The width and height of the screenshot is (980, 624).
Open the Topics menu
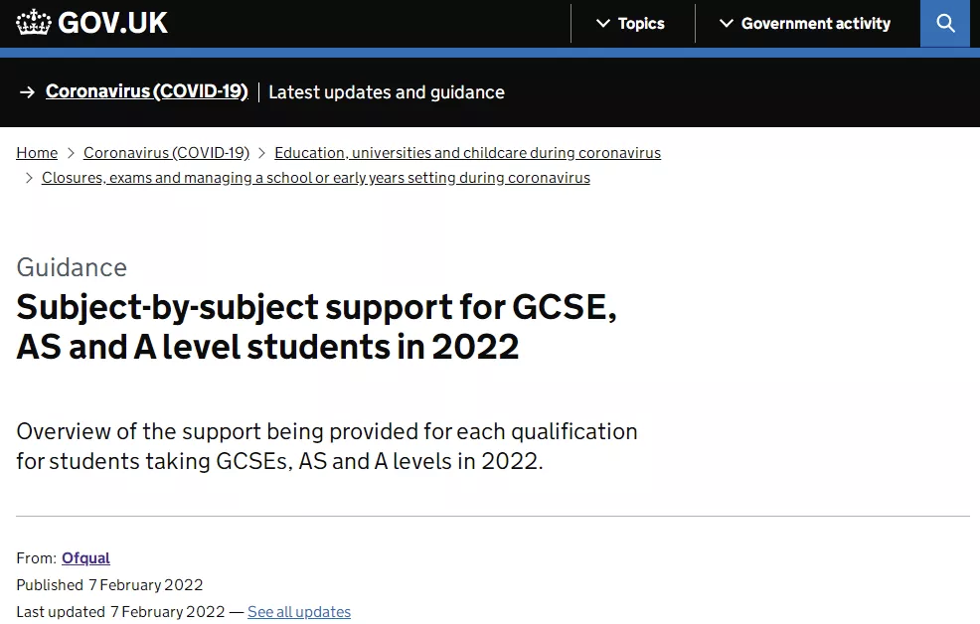pos(630,23)
